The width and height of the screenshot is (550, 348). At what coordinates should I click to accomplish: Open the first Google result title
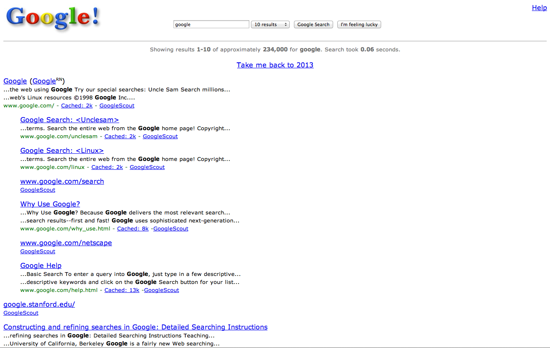pyautogui.click(x=15, y=81)
